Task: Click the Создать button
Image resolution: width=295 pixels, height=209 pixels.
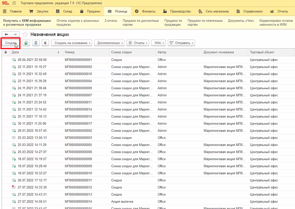Action: [x=11, y=43]
